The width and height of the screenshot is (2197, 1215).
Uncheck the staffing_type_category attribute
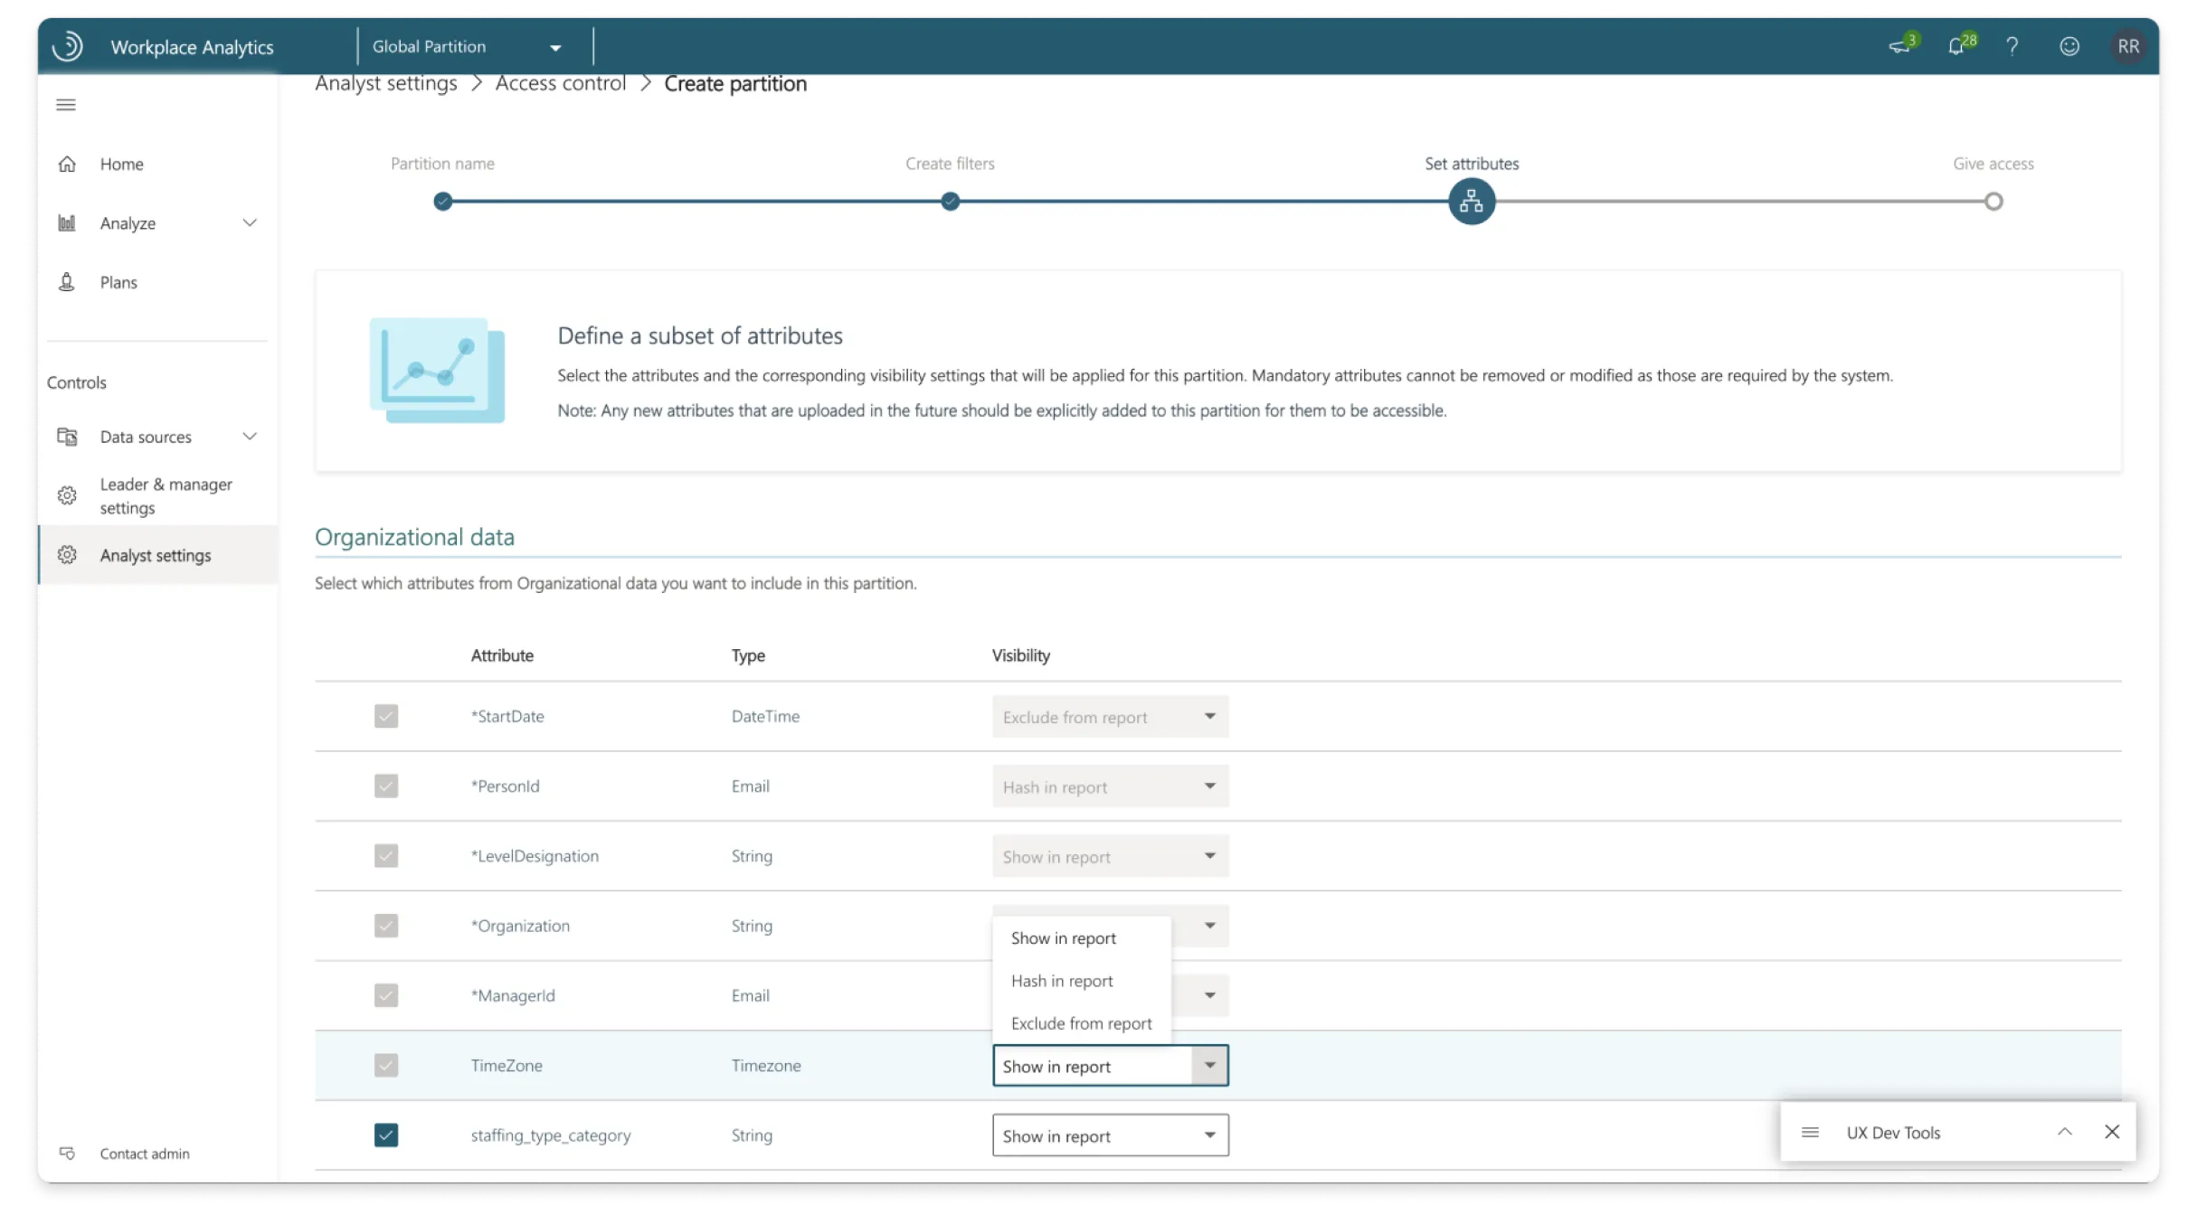coord(386,1135)
